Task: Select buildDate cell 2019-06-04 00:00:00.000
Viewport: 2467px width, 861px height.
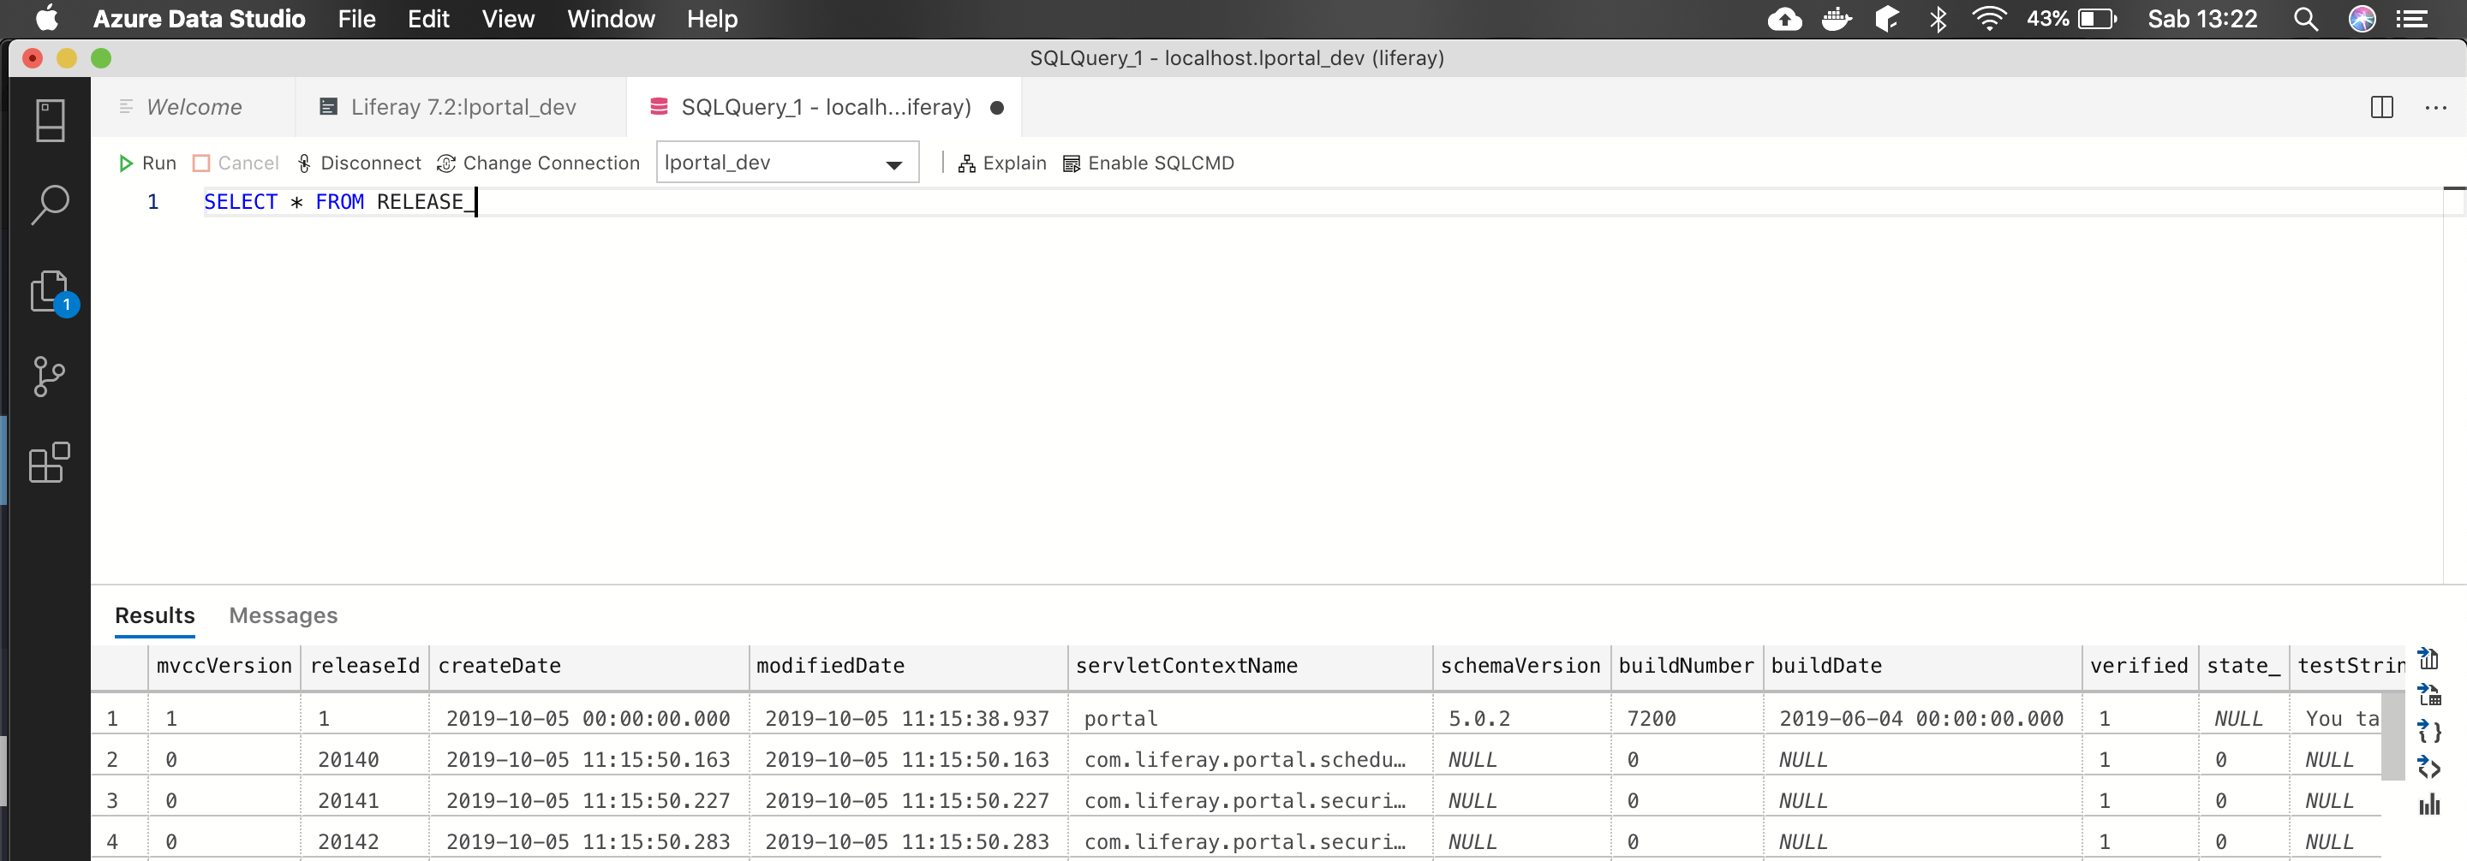Action: point(1922,718)
